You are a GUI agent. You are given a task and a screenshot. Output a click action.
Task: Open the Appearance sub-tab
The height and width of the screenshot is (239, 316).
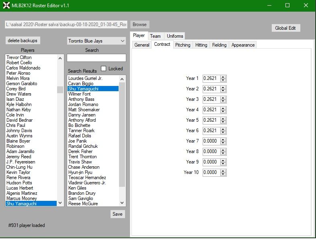click(x=243, y=45)
